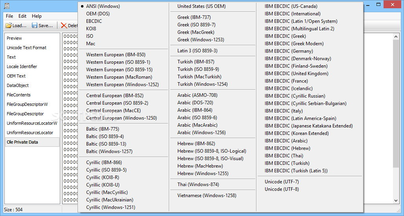Click the scrollbar up arrow
Viewport: 404px width, 216px height.
(396, 36)
